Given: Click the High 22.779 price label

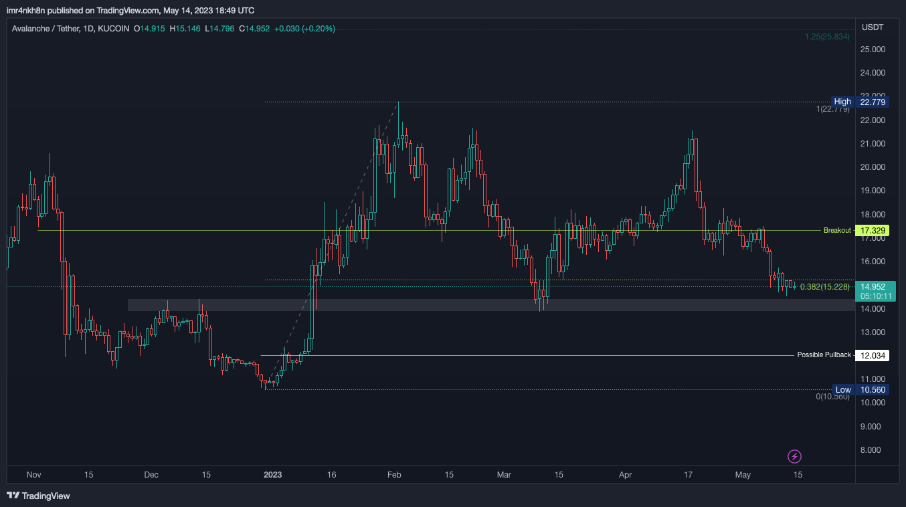Looking at the screenshot, I should (860, 102).
